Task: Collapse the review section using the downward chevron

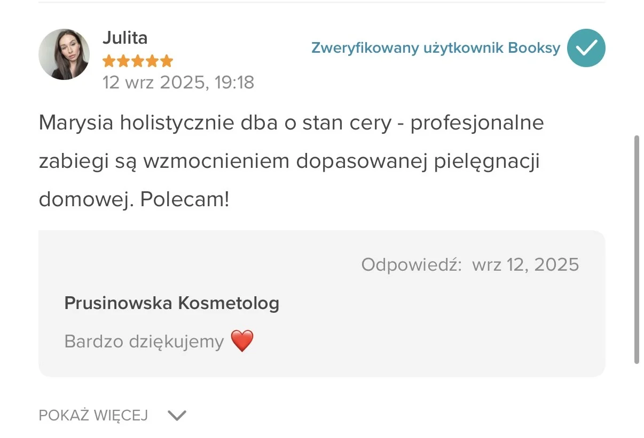Action: click(x=177, y=415)
